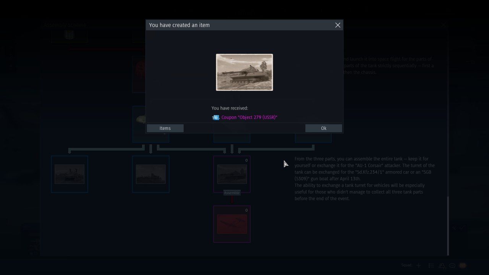Click the Assemble button in the scheme
The width and height of the screenshot is (489, 275).
[x=232, y=193]
